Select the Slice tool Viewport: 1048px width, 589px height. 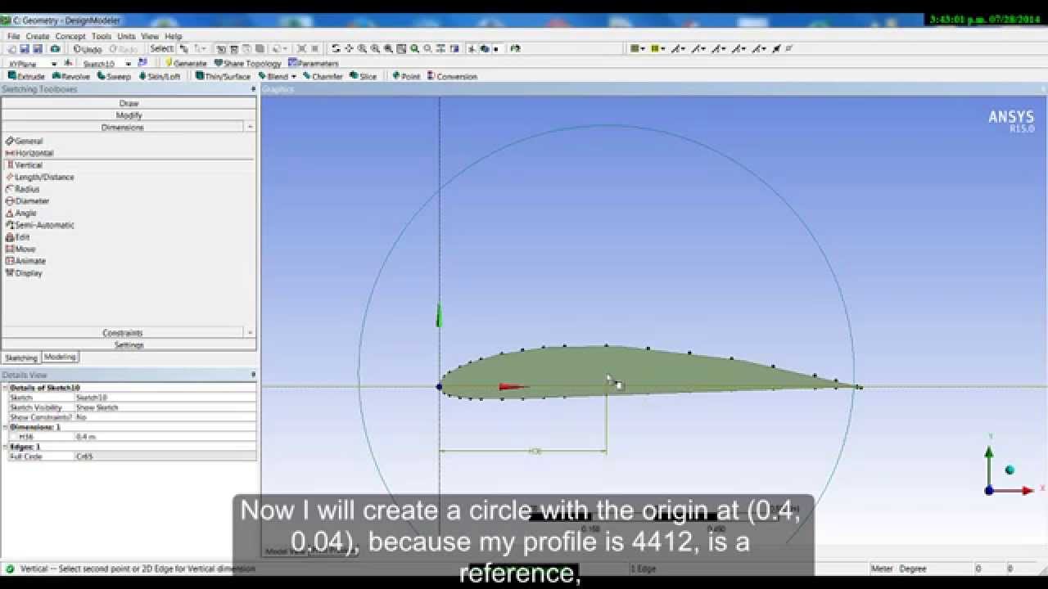(364, 76)
